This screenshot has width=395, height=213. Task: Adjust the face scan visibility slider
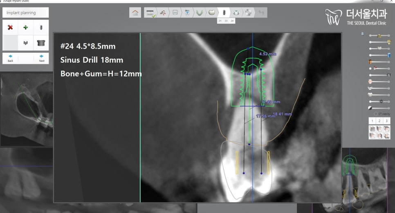tap(379, 82)
